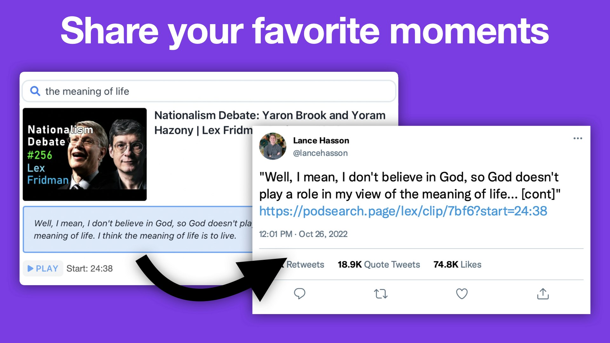Open the tweet's three-dot more menu
The height and width of the screenshot is (343, 610).
(578, 138)
